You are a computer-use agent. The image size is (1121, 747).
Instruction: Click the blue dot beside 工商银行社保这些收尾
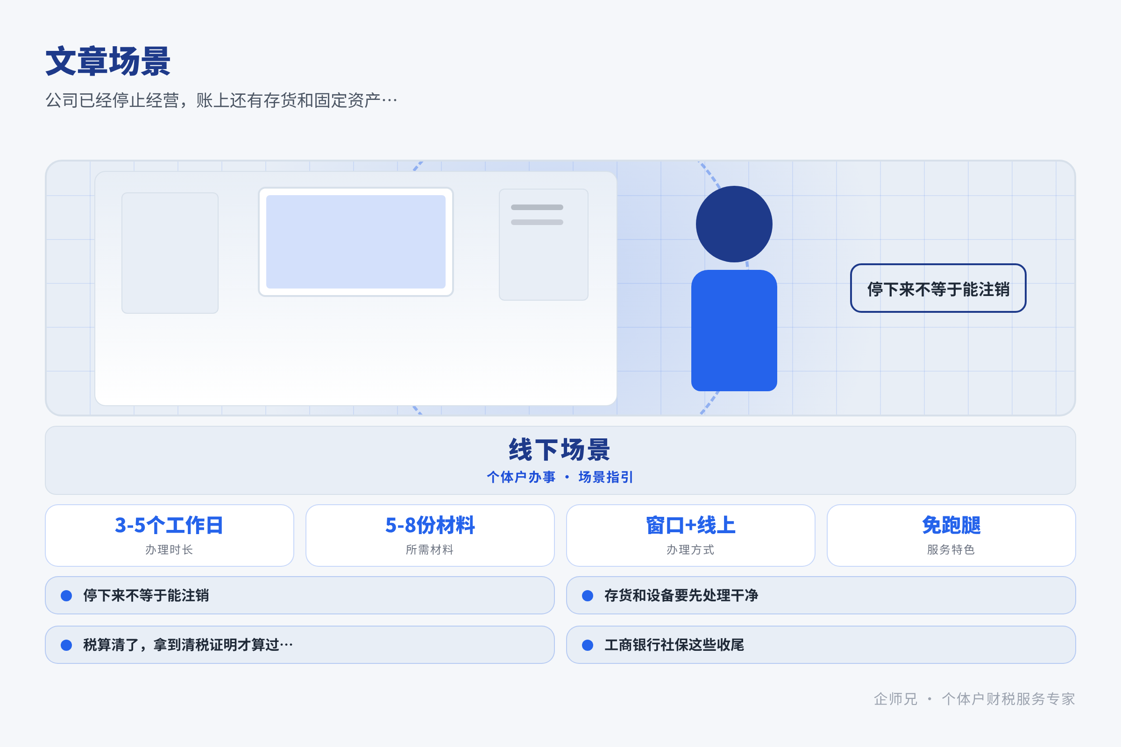[588, 645]
